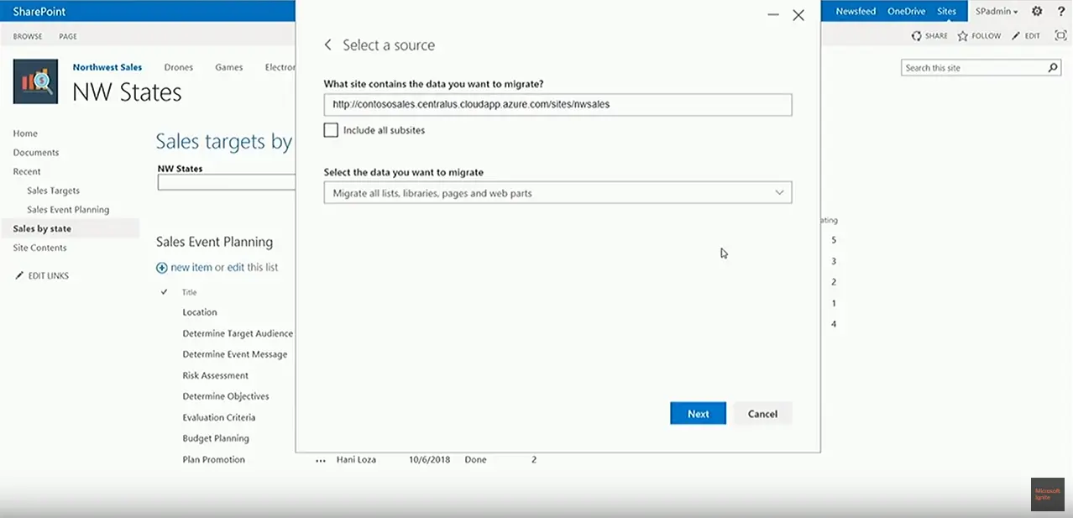Screen dimensions: 1073x518
Task: Open ellipsis menu for Plan Promotion
Action: pos(320,460)
